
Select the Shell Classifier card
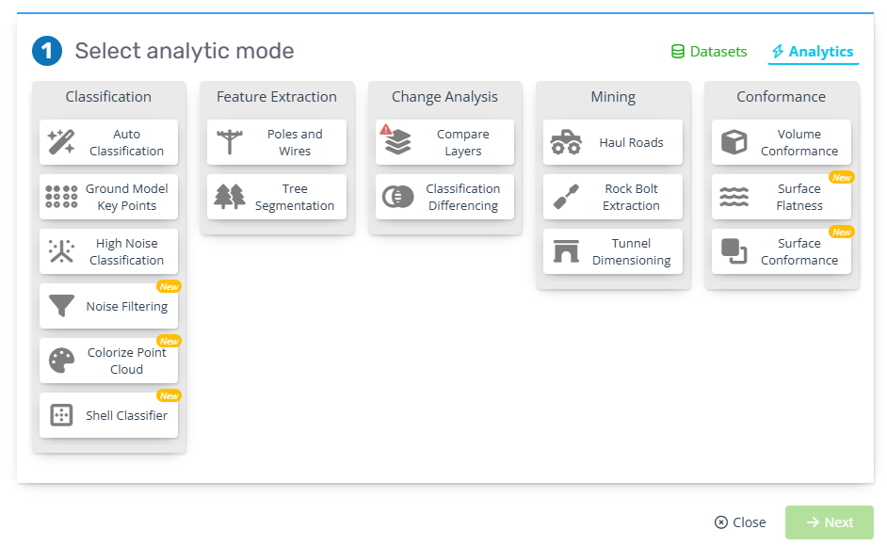tap(108, 415)
